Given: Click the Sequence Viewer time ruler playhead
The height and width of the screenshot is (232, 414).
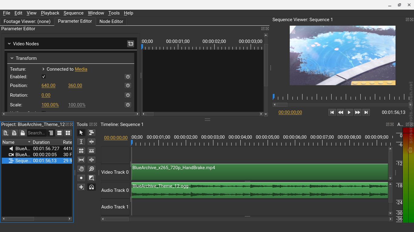Looking at the screenshot, I should tap(273, 97).
